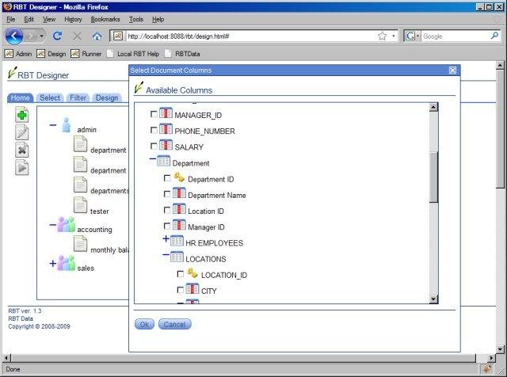Click the Available Columns list scrollbar thumb
The image size is (507, 377).
[433, 177]
